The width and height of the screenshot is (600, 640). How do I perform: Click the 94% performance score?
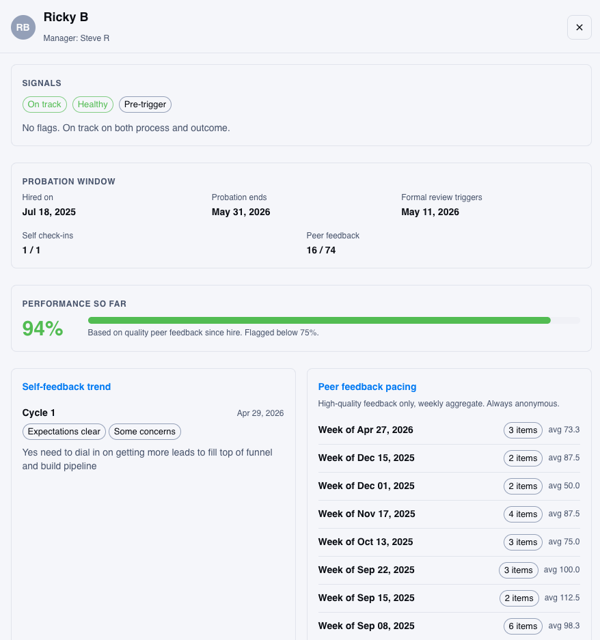tap(42, 328)
